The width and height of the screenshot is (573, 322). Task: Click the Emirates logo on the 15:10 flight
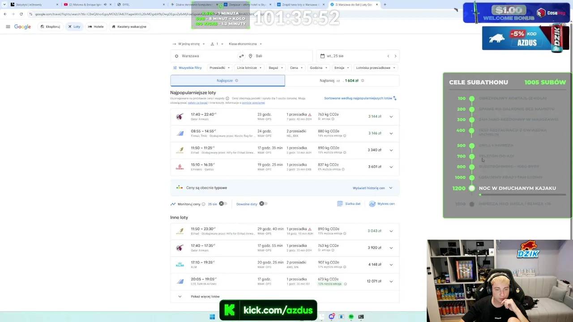pyautogui.click(x=180, y=167)
